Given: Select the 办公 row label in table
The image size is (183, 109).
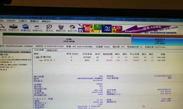Looking at the screenshot, I should pyautogui.click(x=49, y=60).
